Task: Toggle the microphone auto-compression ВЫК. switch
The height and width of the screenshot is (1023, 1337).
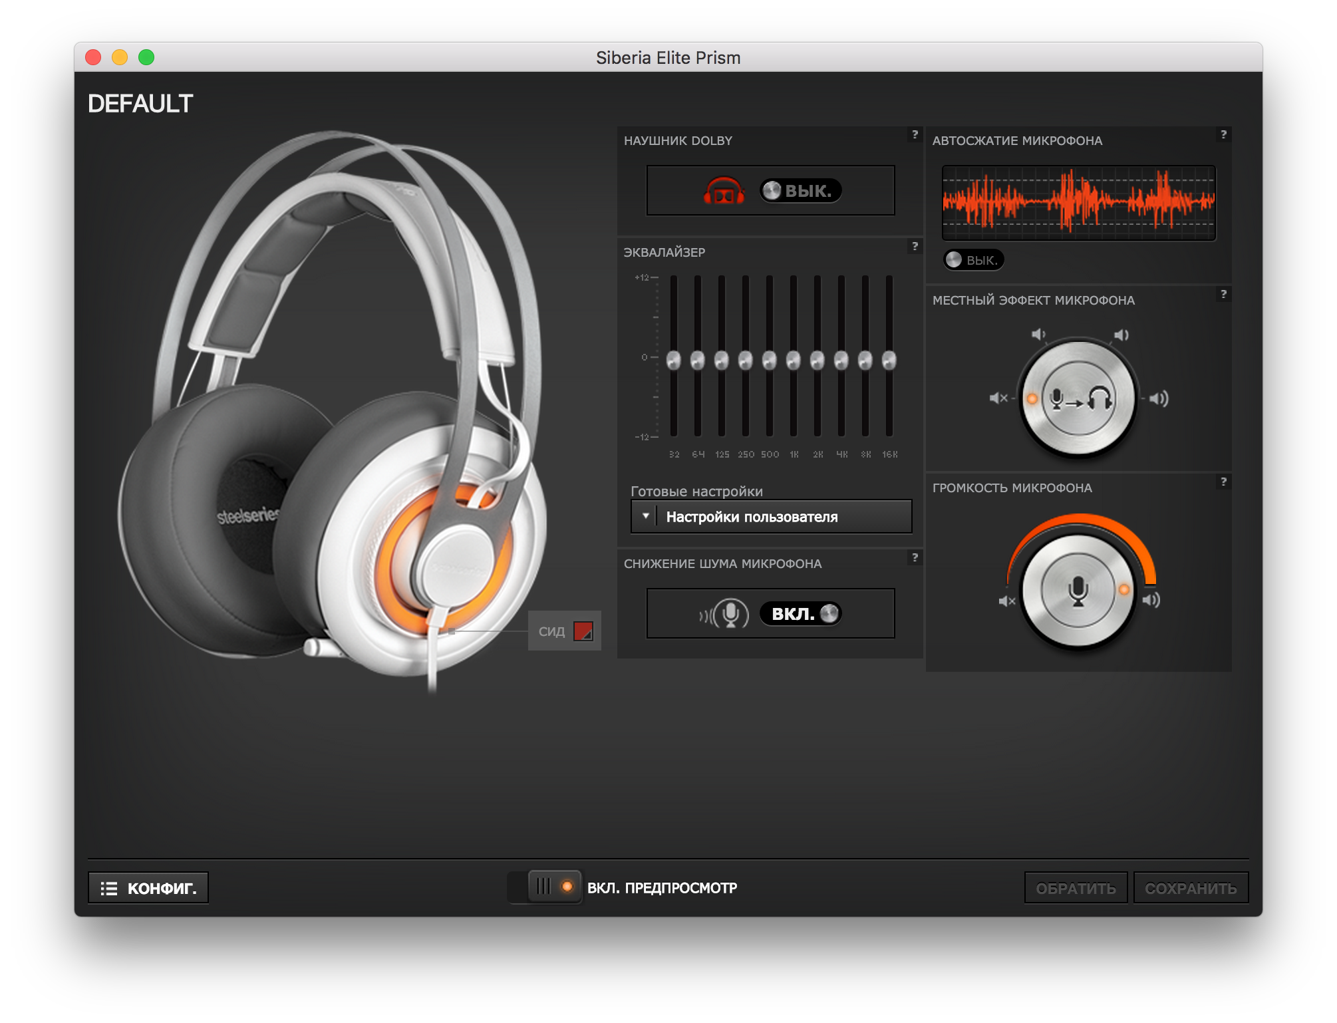Action: (974, 259)
